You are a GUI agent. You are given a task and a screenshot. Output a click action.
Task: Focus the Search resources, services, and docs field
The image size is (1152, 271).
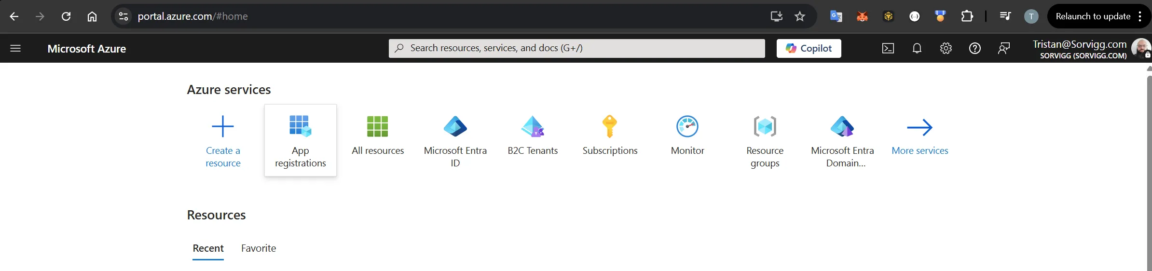pyautogui.click(x=577, y=48)
